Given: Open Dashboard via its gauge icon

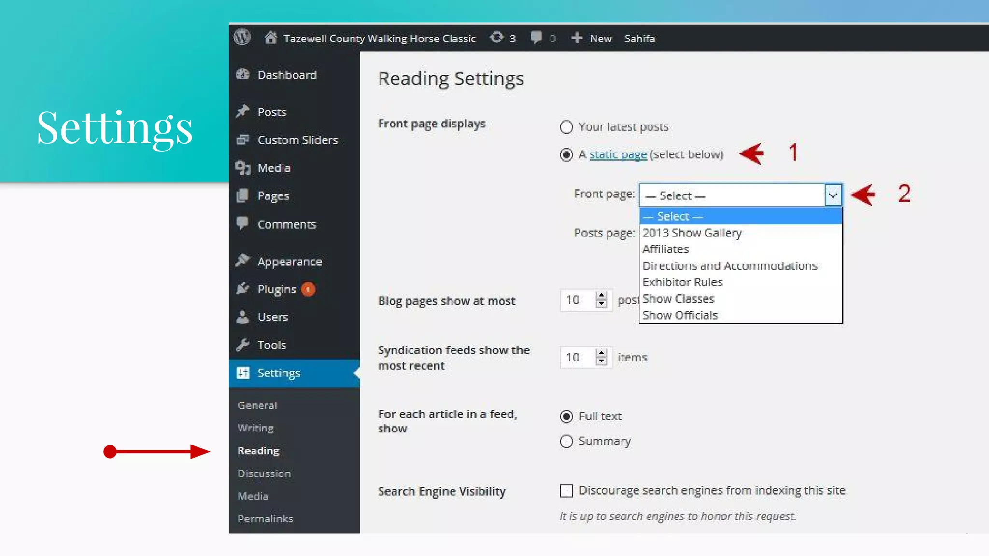Looking at the screenshot, I should point(243,74).
